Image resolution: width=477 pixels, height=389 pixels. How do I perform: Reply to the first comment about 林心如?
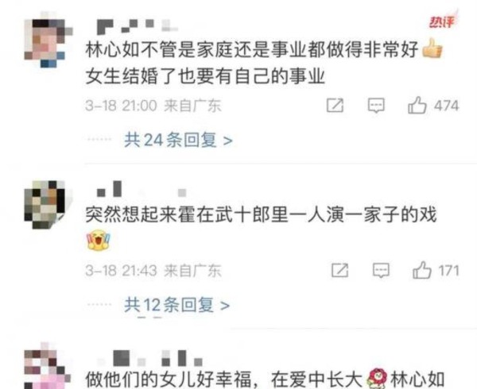click(x=376, y=106)
